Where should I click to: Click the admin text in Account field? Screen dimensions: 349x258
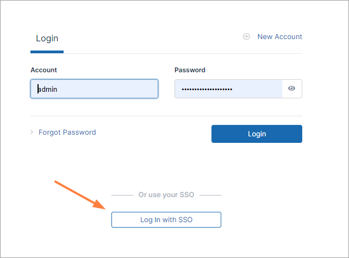coord(48,89)
